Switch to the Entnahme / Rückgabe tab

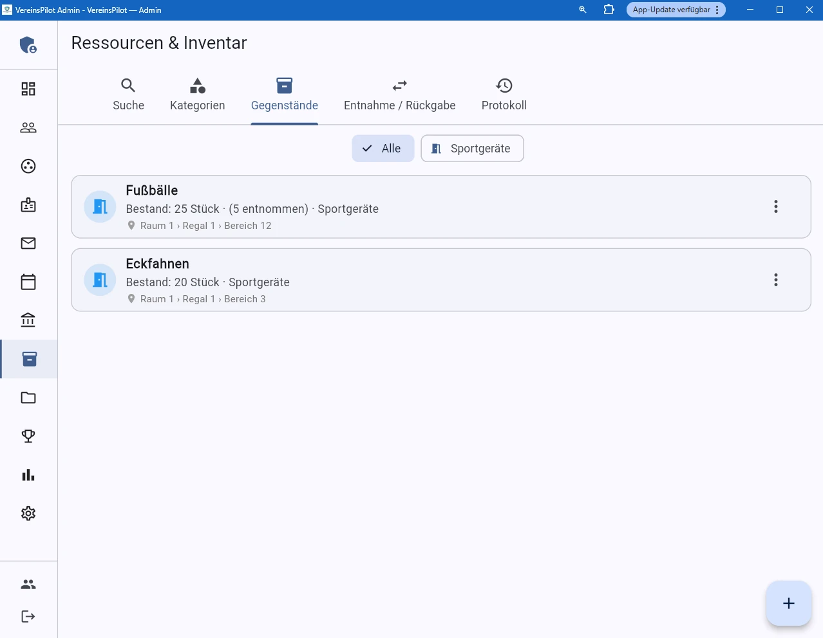click(x=399, y=95)
